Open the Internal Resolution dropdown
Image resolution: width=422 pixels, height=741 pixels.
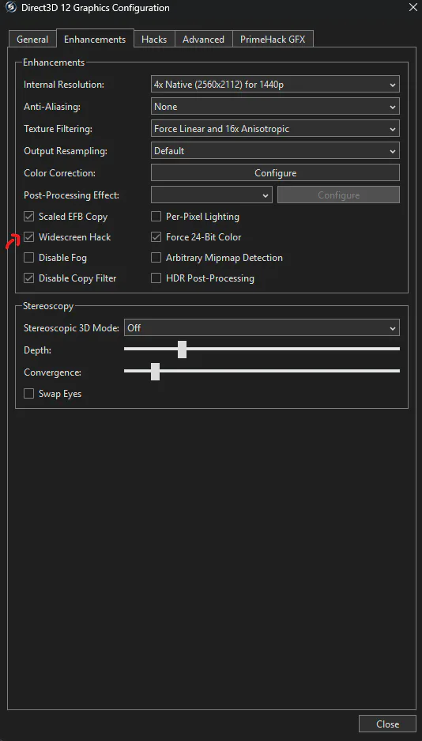pos(275,85)
